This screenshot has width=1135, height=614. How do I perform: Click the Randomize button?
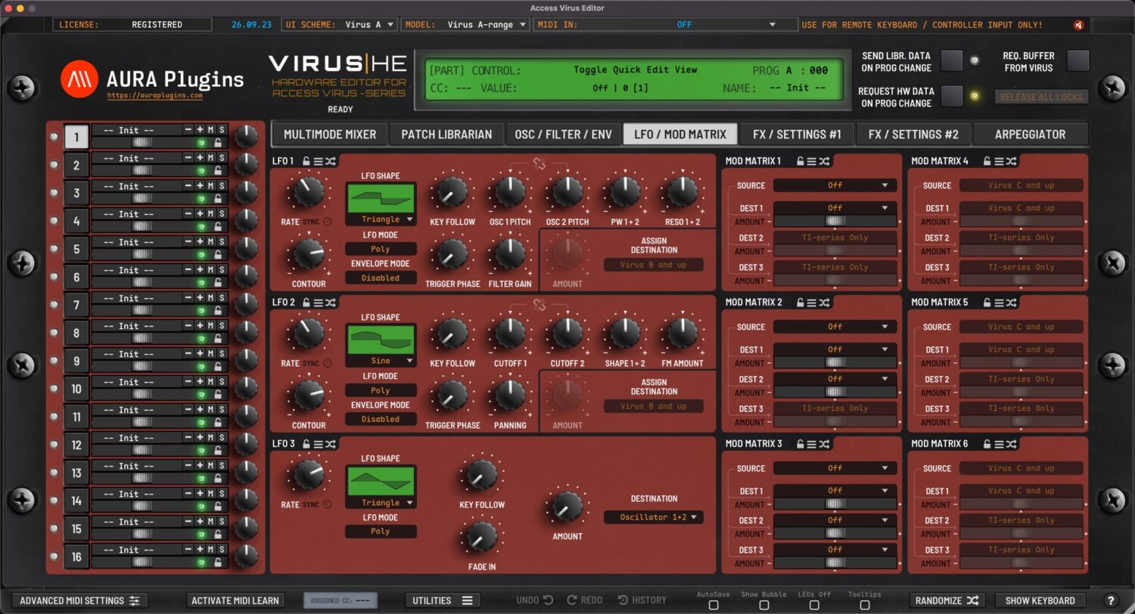tap(947, 600)
